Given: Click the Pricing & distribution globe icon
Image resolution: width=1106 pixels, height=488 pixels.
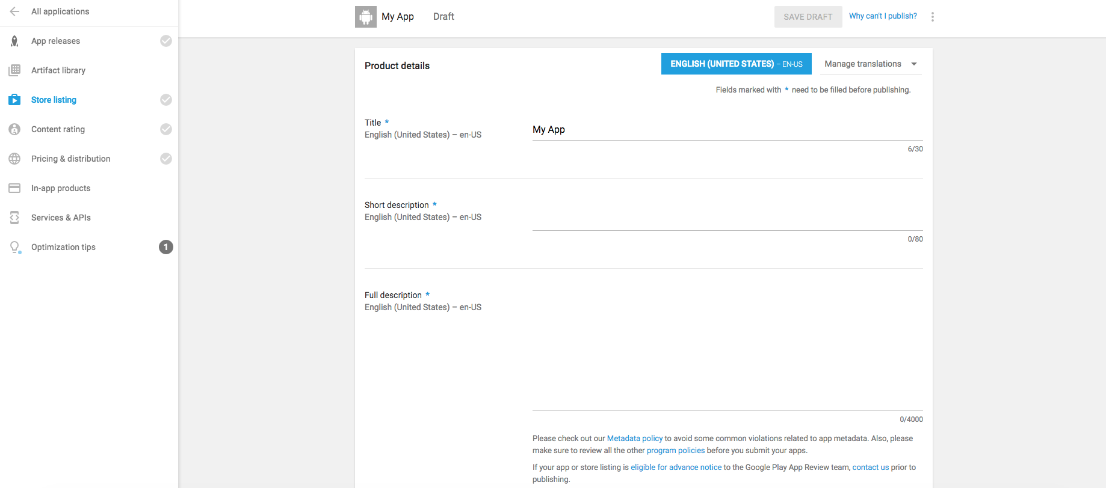Looking at the screenshot, I should 14,159.
